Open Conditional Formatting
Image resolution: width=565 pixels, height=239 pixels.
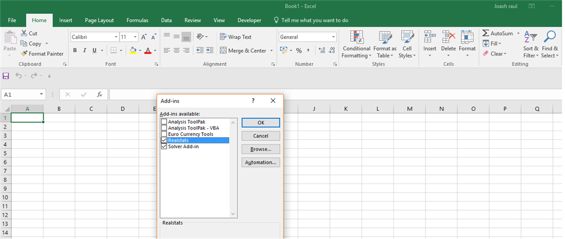click(x=356, y=45)
